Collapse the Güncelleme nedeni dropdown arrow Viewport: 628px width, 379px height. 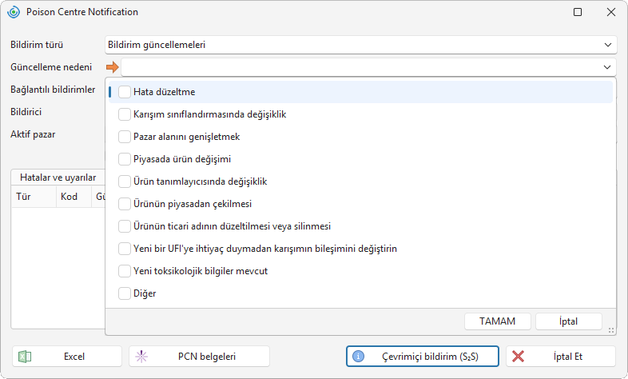point(607,67)
